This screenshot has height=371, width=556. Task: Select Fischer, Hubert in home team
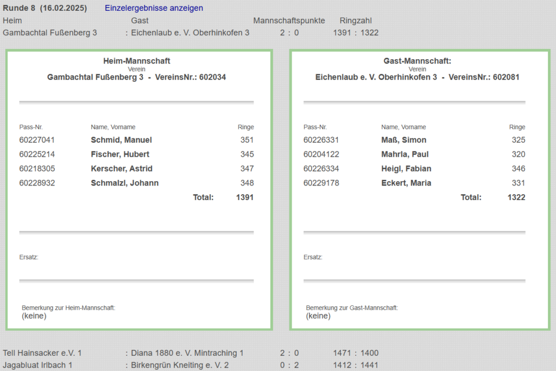coord(120,154)
